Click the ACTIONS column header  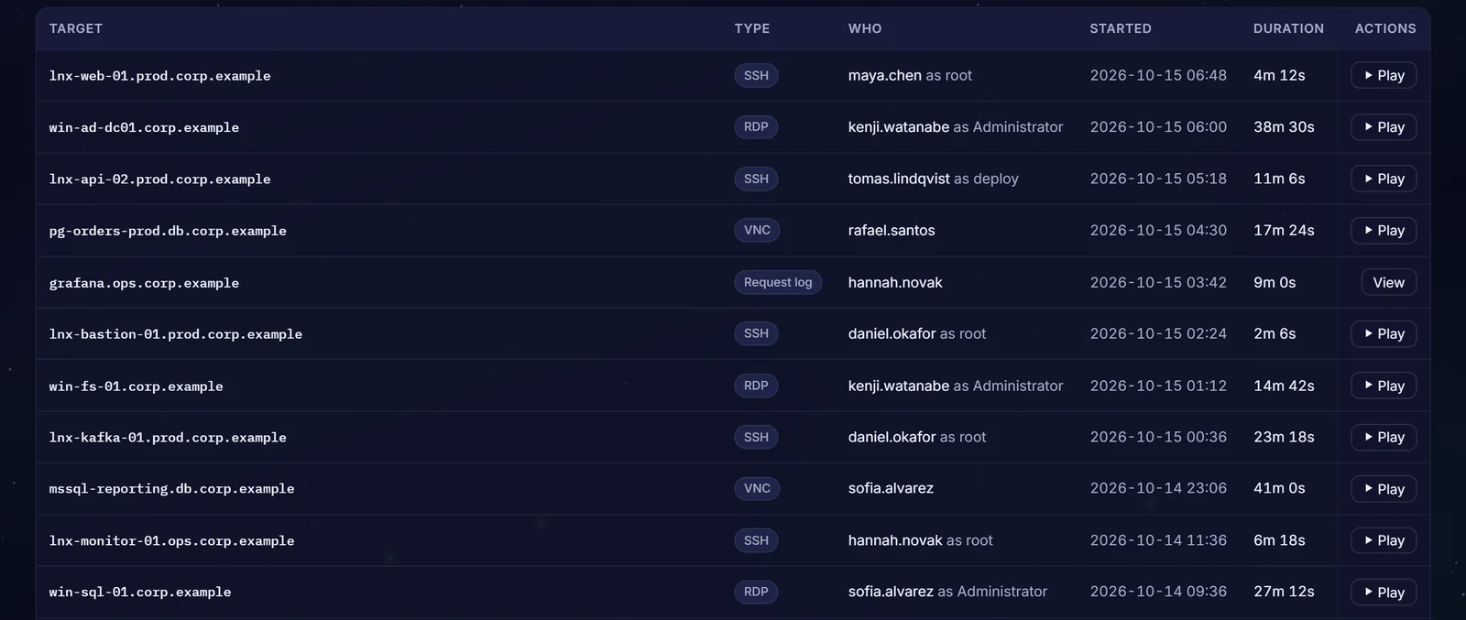[1385, 28]
